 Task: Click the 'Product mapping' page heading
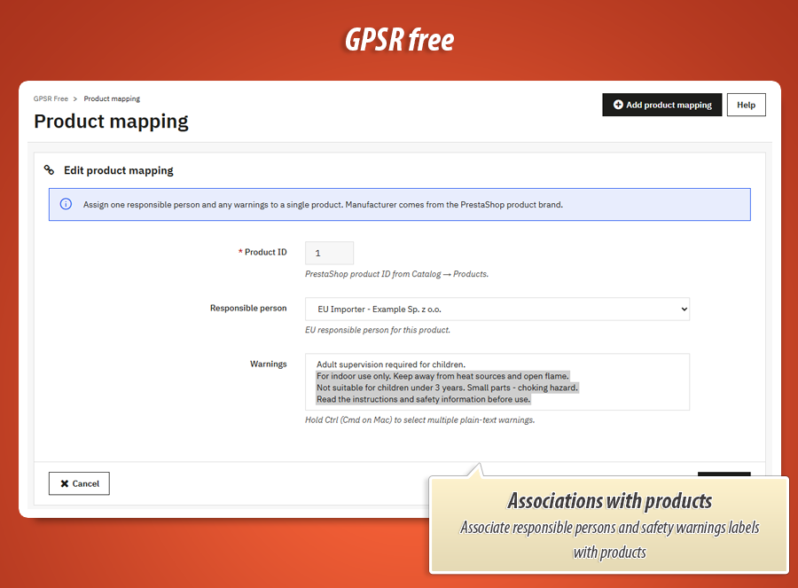pyautogui.click(x=111, y=122)
